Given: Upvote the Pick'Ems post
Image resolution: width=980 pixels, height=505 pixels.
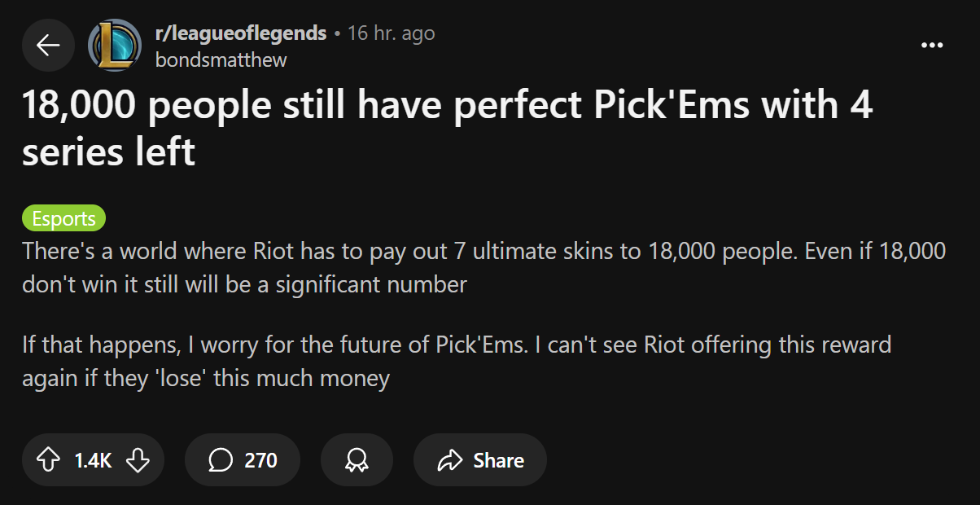Looking at the screenshot, I should (49, 460).
